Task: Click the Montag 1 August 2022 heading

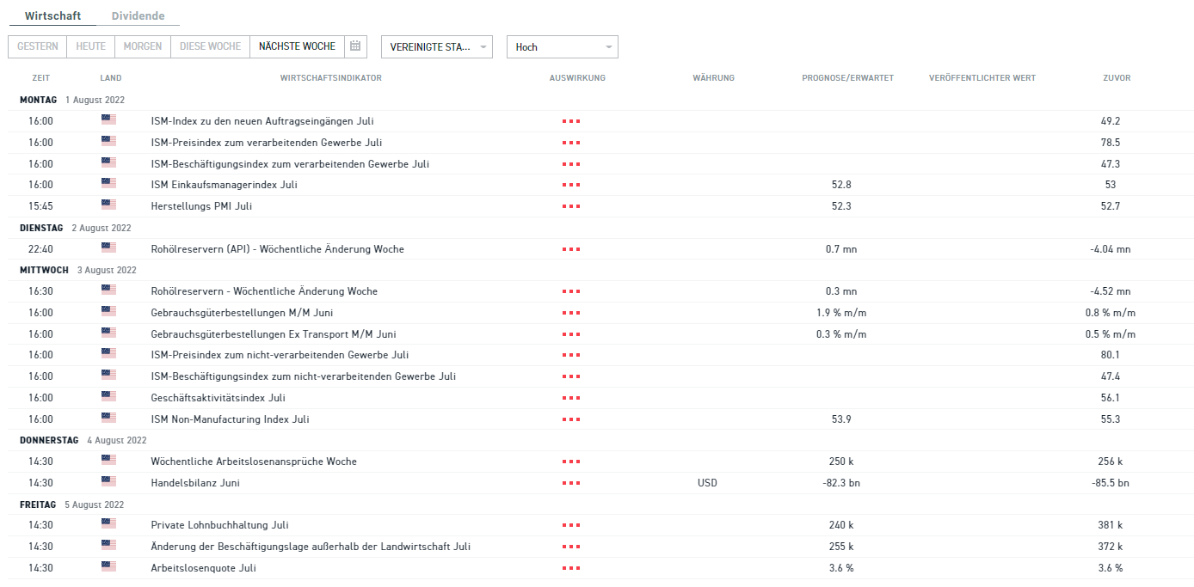Action: 72,101
